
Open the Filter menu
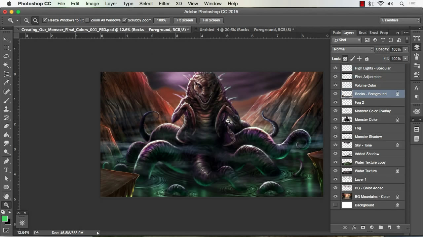(164, 4)
